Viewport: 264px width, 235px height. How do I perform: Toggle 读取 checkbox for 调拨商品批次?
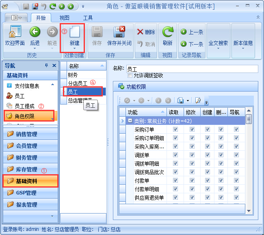pos(175,172)
